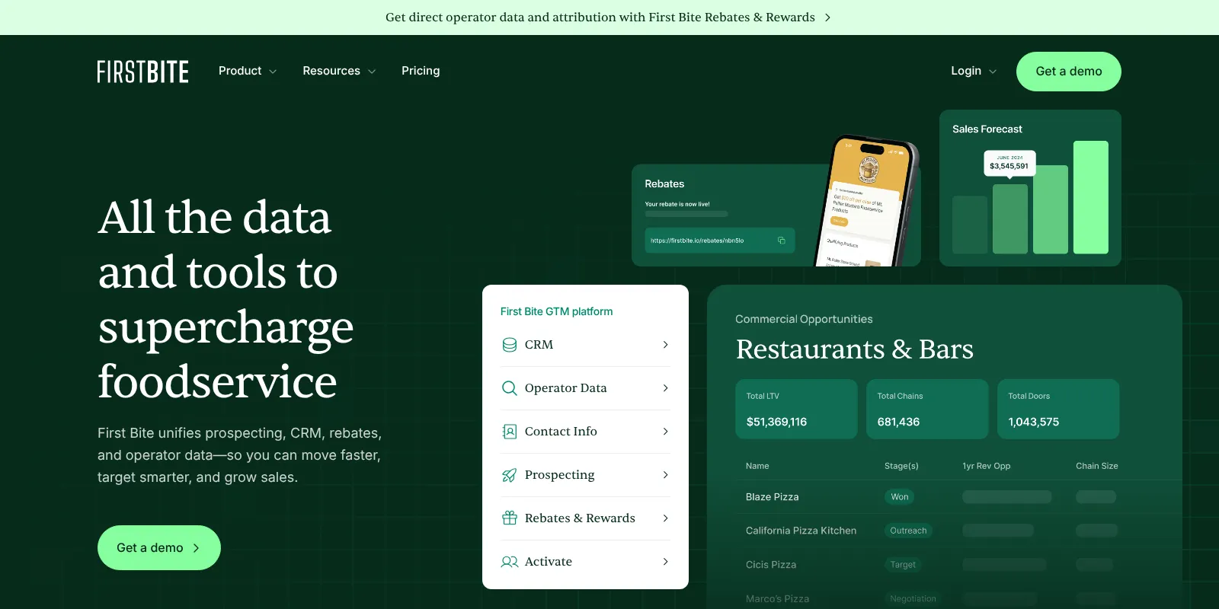This screenshot has width=1219, height=609.
Task: Click the arrow on announcement banner
Action: pyautogui.click(x=827, y=18)
